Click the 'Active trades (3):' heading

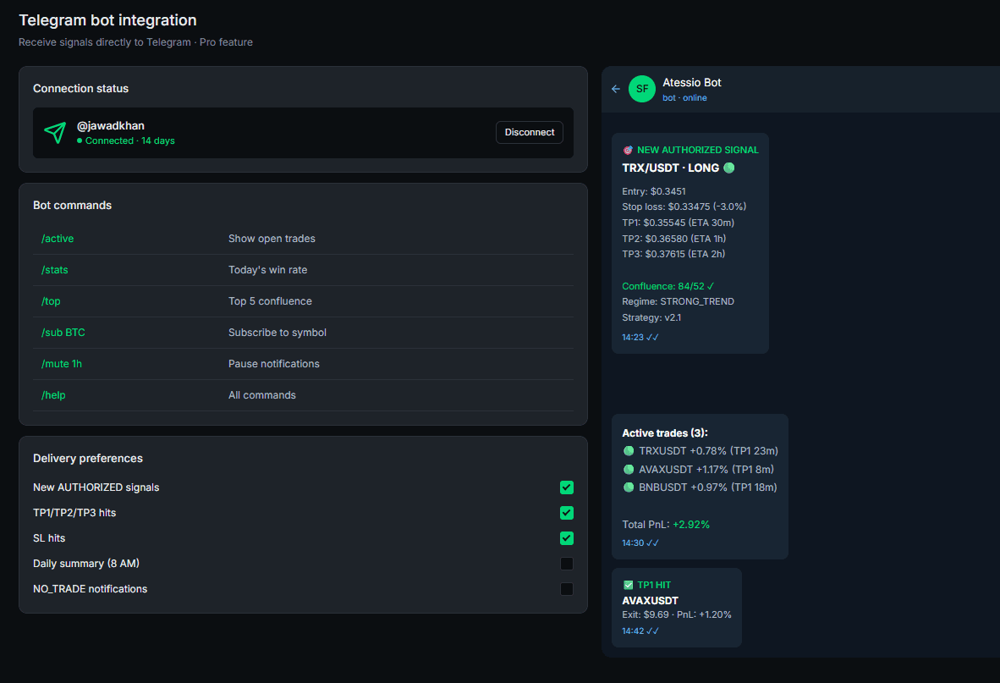coord(665,433)
